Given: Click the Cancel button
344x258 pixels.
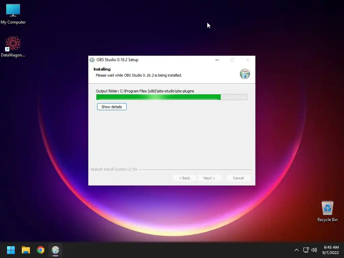Looking at the screenshot, I should [x=238, y=178].
